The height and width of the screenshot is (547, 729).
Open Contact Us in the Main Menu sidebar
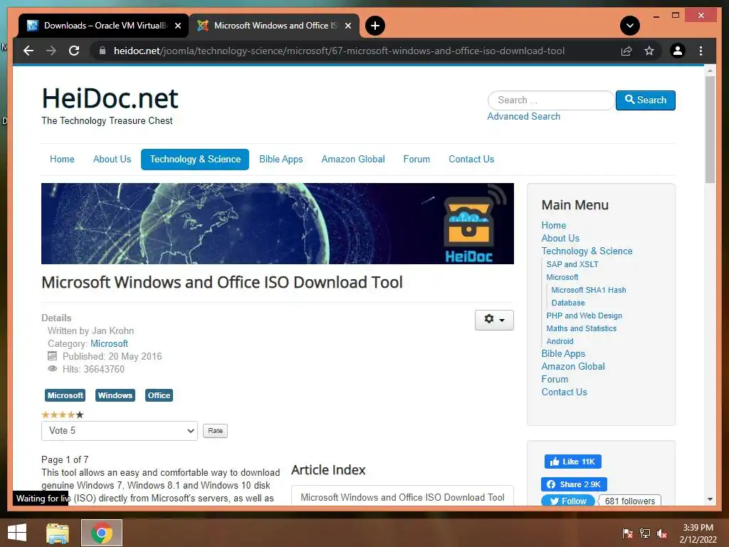pos(564,392)
